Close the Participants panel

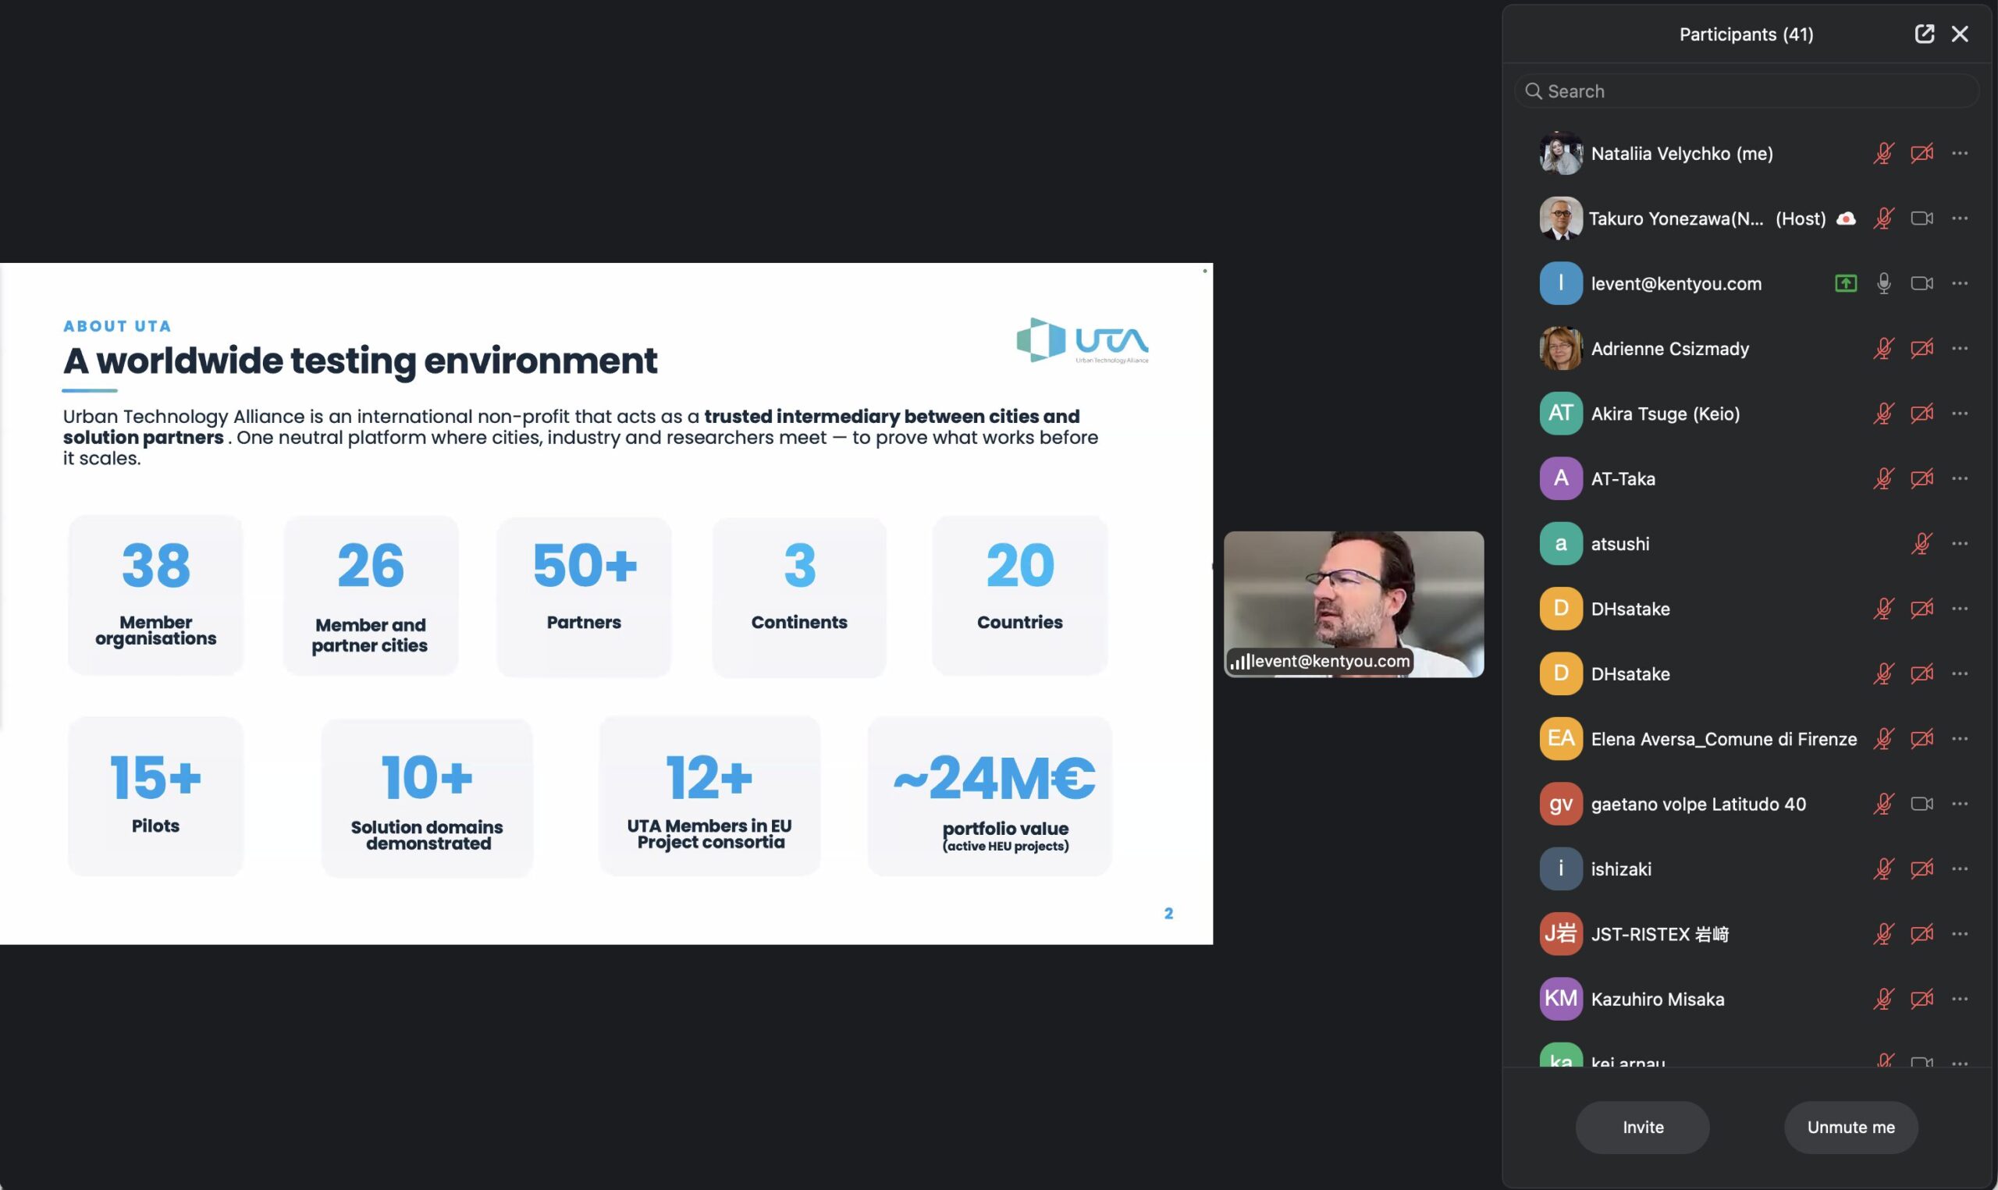coord(1960,34)
